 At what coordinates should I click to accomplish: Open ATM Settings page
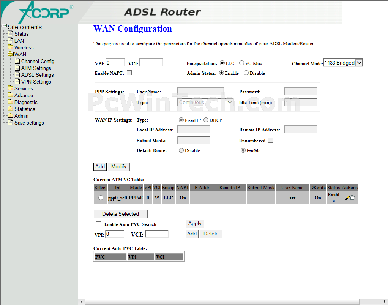click(x=36, y=68)
